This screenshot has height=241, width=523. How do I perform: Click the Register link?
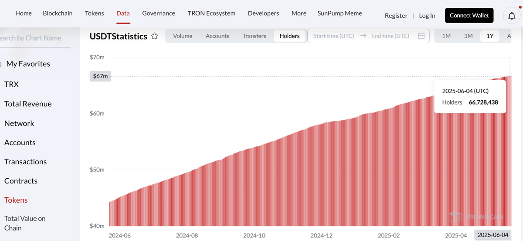click(396, 16)
